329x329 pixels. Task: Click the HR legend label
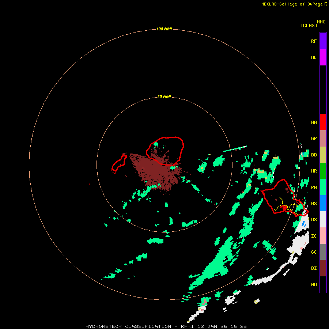pyautogui.click(x=314, y=171)
